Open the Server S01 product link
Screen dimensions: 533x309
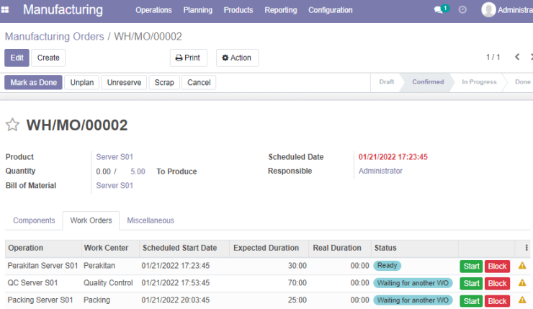pyautogui.click(x=115, y=157)
